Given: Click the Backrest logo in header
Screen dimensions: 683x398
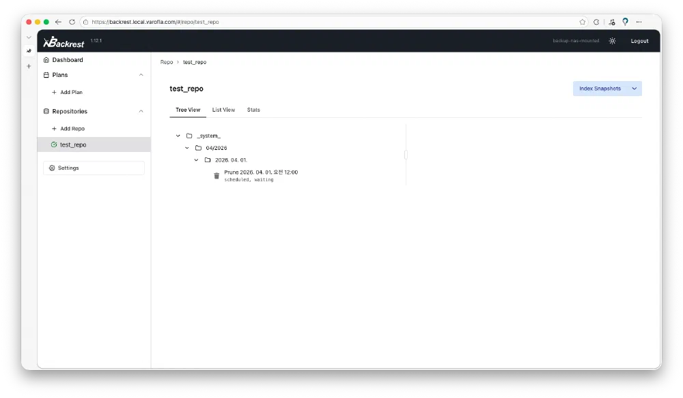Looking at the screenshot, I should [x=64, y=42].
